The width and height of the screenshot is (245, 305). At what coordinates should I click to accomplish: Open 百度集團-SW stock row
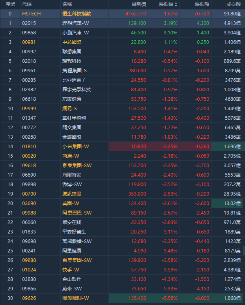tap(77, 260)
